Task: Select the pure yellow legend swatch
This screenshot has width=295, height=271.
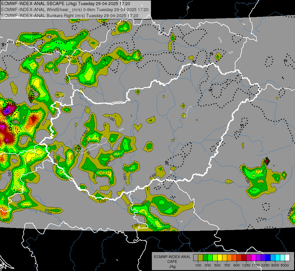Action: coord(220,258)
